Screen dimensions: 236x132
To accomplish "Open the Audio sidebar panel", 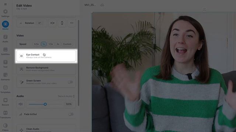I will 6,38.
